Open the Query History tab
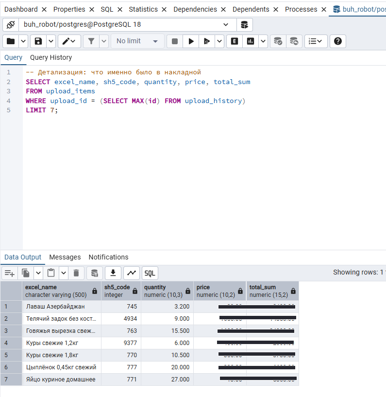Viewport: 386px width, 397px height. pyautogui.click(x=51, y=57)
